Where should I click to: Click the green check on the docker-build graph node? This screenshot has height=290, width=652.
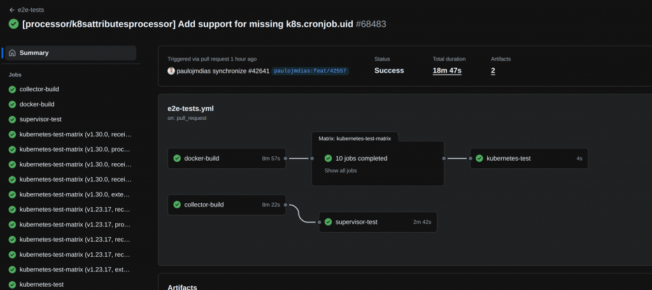(x=176, y=158)
